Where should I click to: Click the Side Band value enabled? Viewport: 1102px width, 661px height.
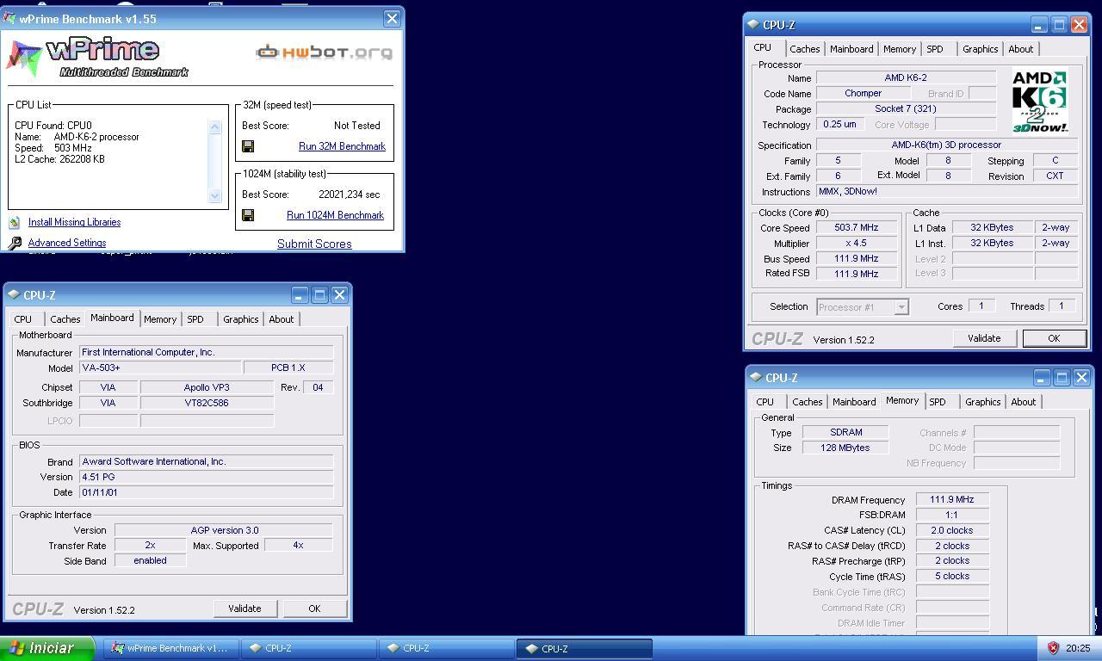[150, 560]
